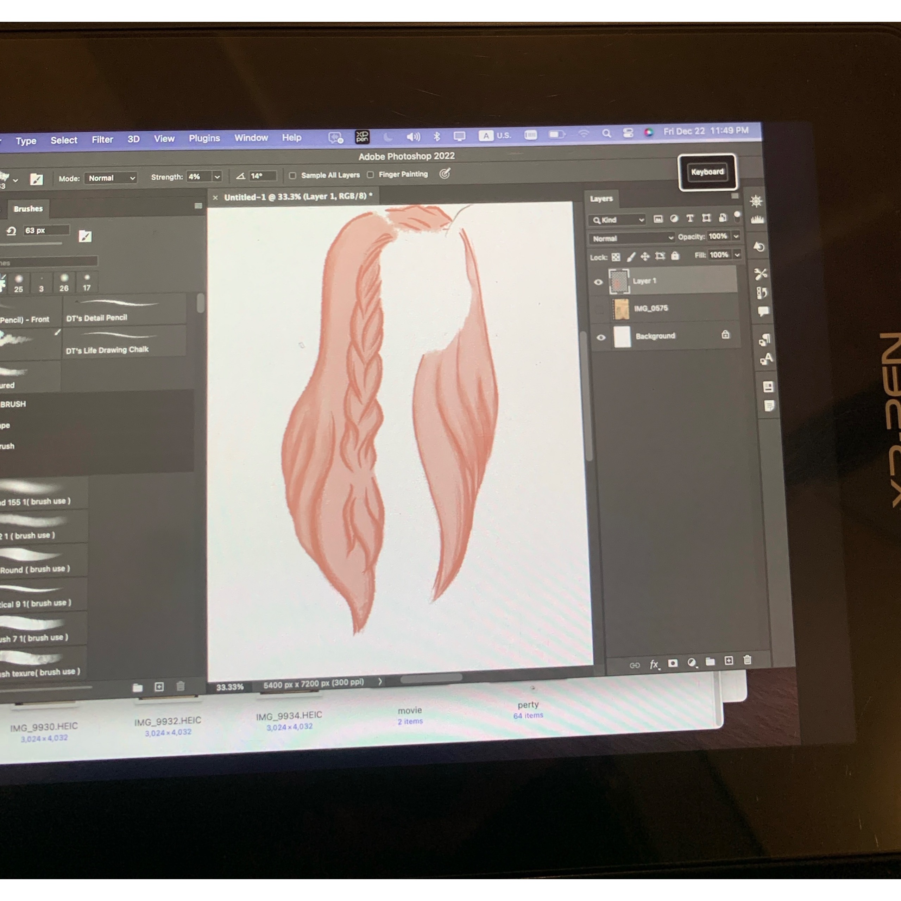The height and width of the screenshot is (901, 901).
Task: Hide Layer 1 using its eye icon
Action: click(598, 282)
